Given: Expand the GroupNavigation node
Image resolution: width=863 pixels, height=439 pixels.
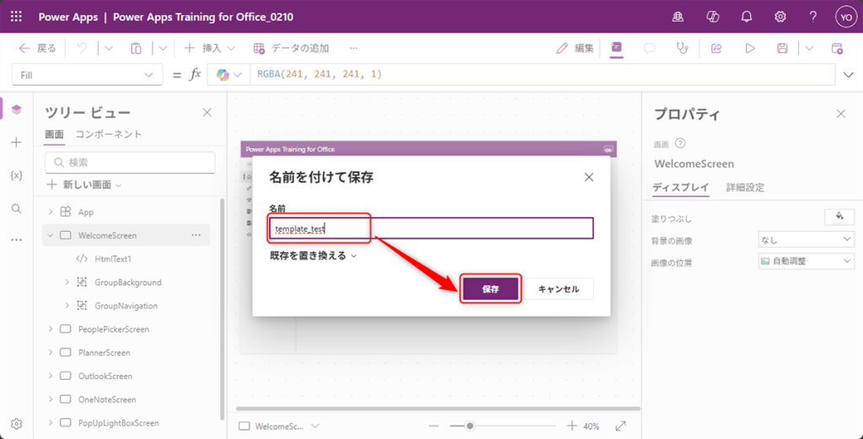Looking at the screenshot, I should (67, 305).
